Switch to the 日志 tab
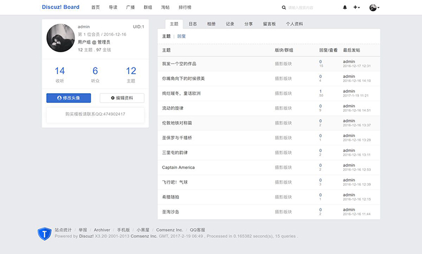The image size is (422, 254). coord(192,24)
